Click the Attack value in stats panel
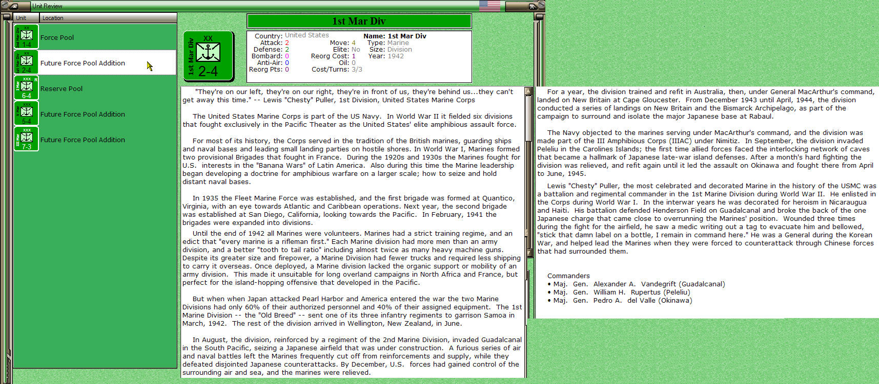Viewport: 879px width, 384px height. click(287, 43)
